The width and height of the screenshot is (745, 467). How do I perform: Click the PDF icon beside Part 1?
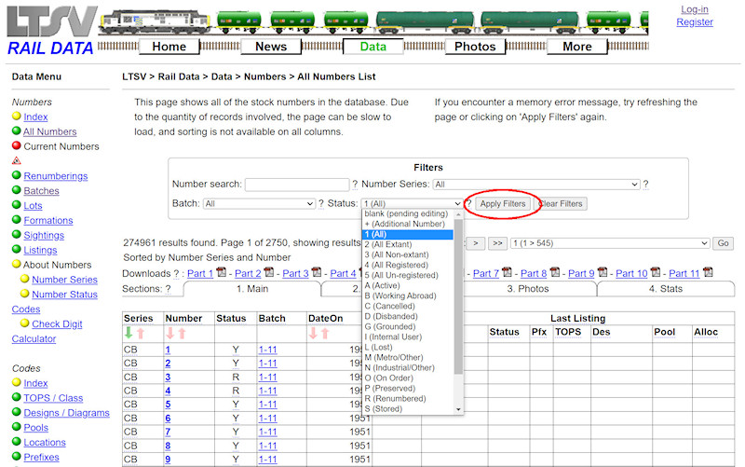[x=221, y=273]
